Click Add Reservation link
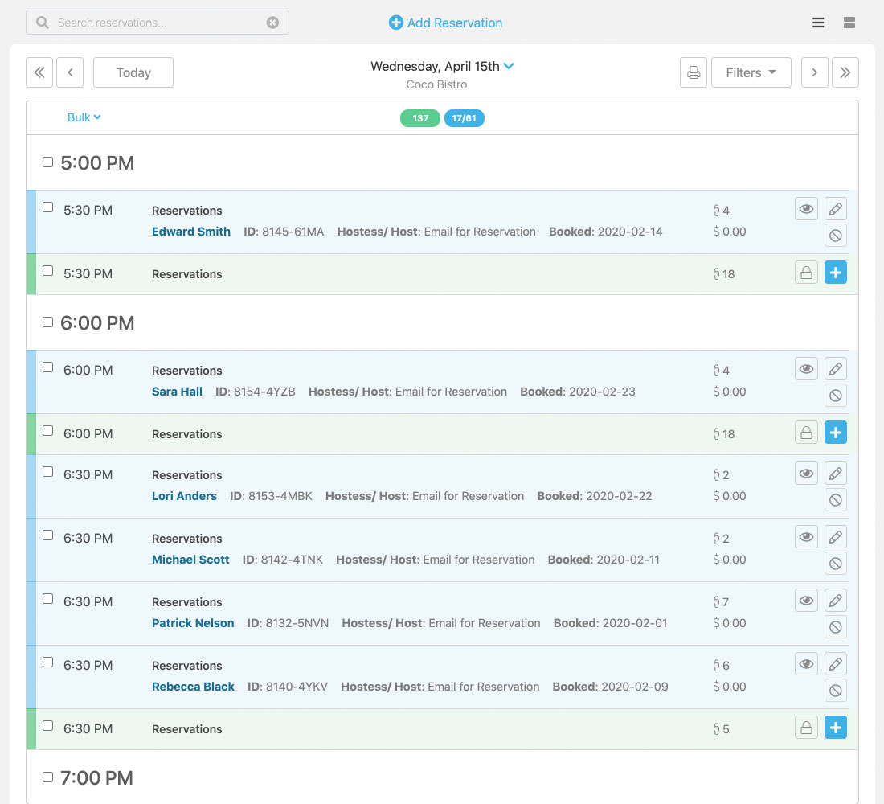884x804 pixels. pyautogui.click(x=445, y=23)
